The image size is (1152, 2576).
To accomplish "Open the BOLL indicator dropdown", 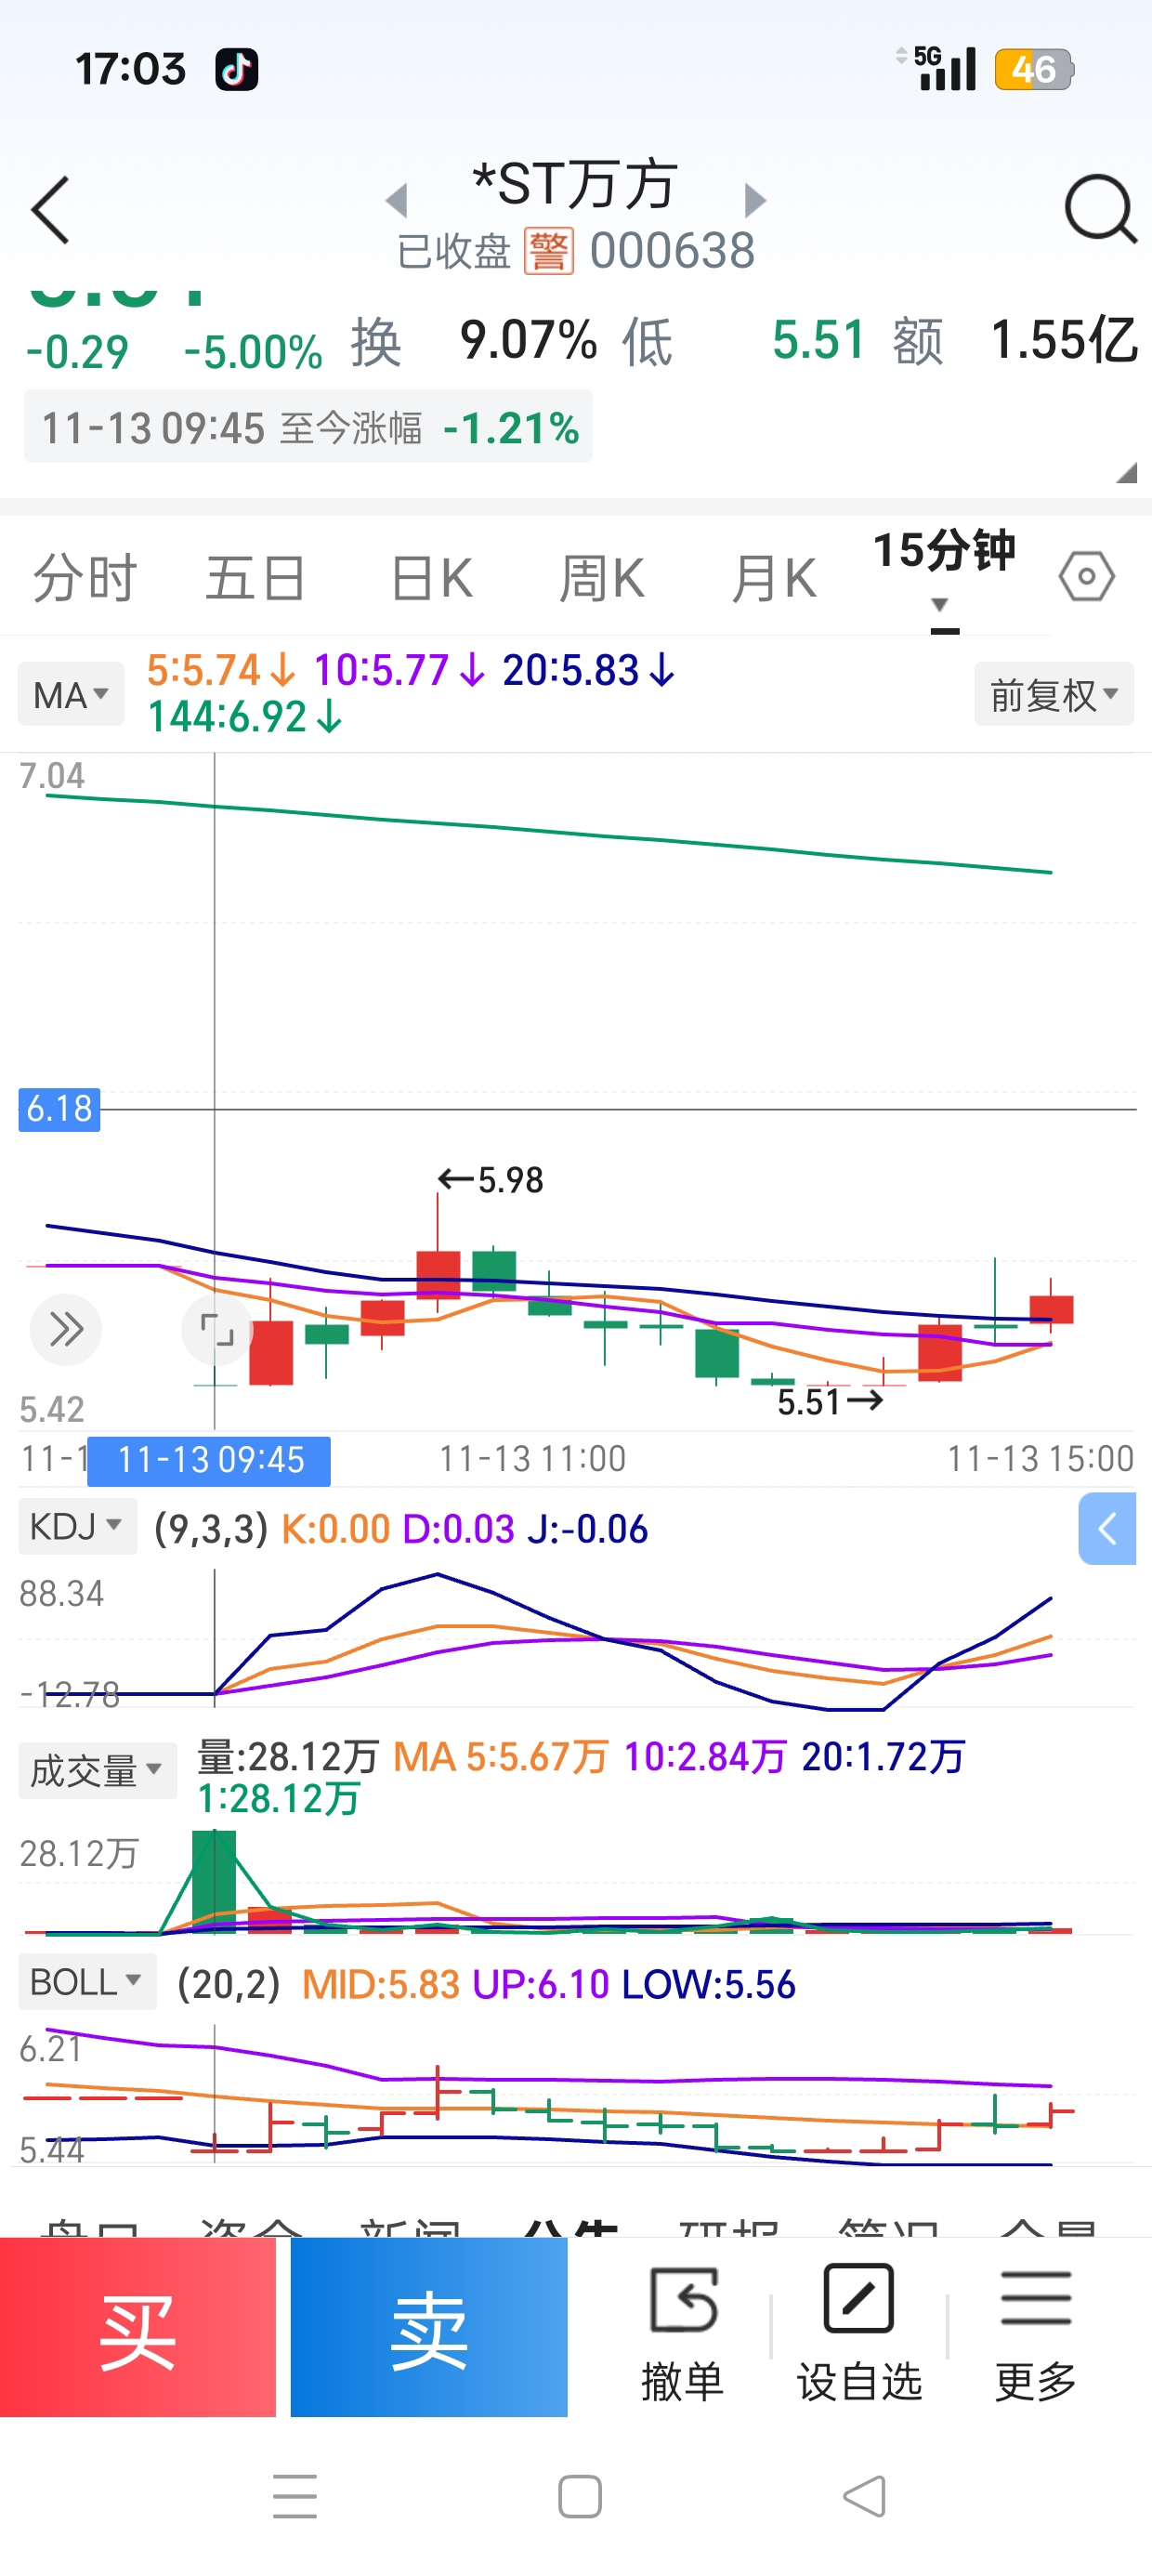I will [87, 1981].
